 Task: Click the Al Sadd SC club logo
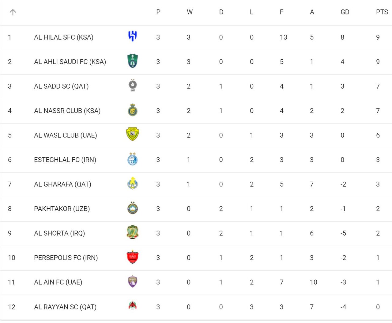132,85
